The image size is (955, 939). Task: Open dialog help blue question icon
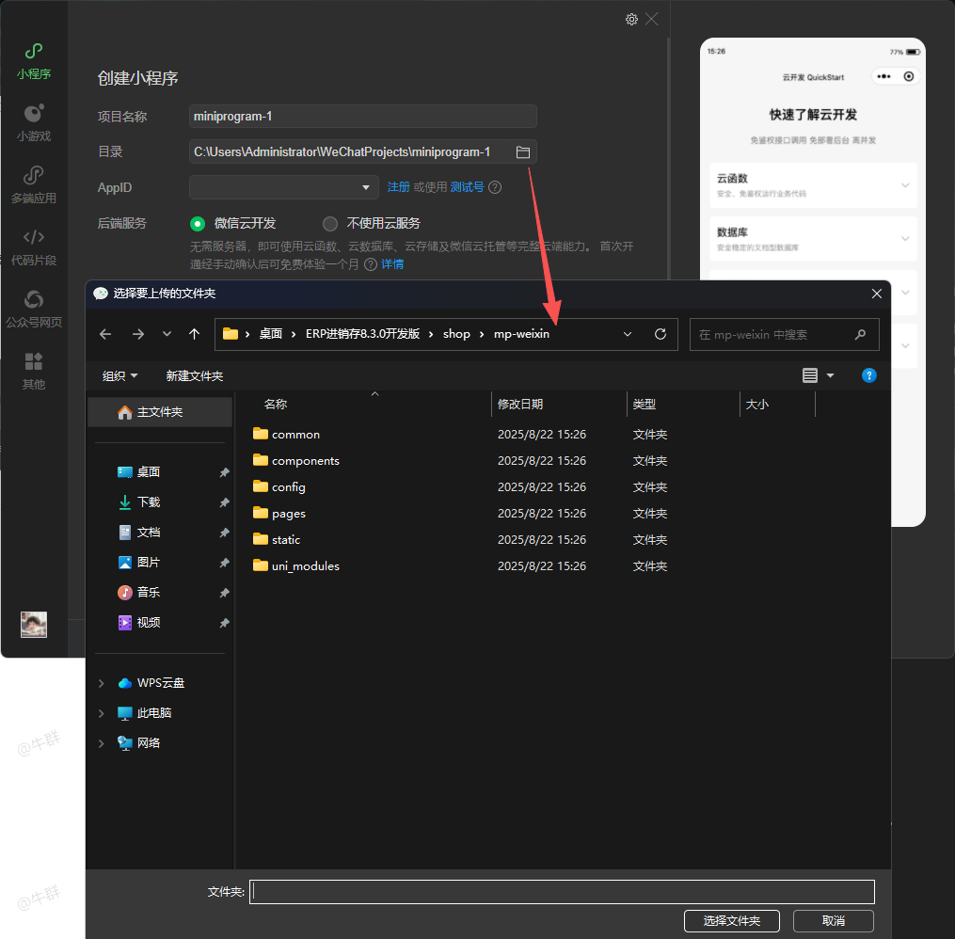pyautogui.click(x=869, y=375)
